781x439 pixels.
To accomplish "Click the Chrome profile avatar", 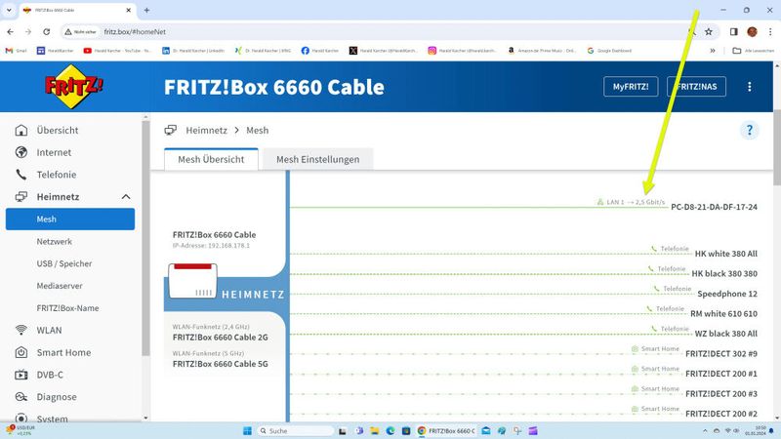I will (x=752, y=32).
